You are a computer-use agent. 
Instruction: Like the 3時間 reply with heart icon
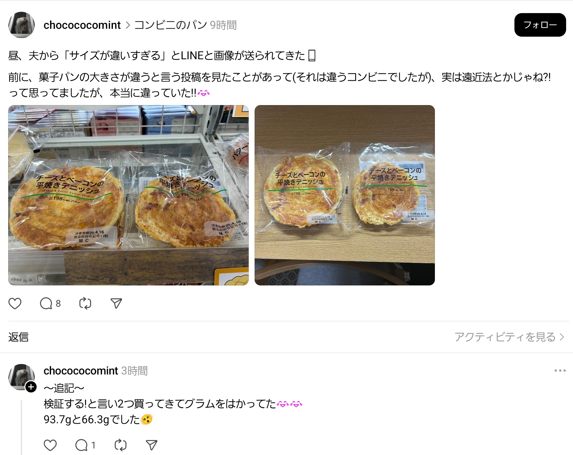point(50,445)
